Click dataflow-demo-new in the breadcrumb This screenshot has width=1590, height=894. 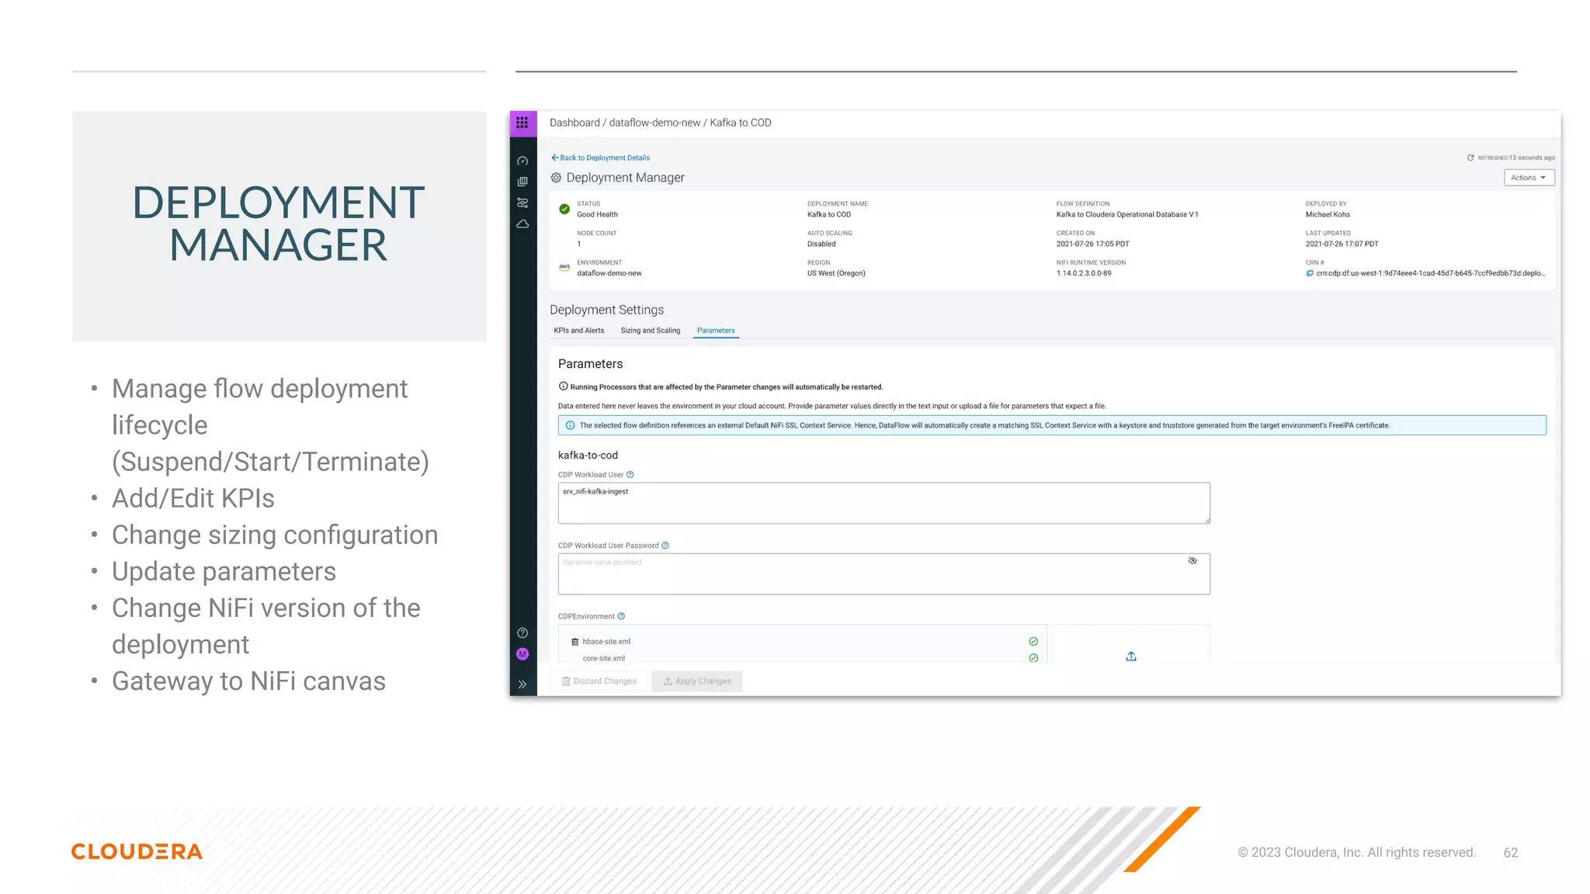pyautogui.click(x=654, y=123)
